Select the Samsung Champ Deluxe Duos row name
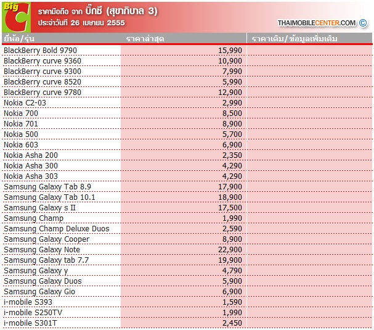 [x=57, y=229]
